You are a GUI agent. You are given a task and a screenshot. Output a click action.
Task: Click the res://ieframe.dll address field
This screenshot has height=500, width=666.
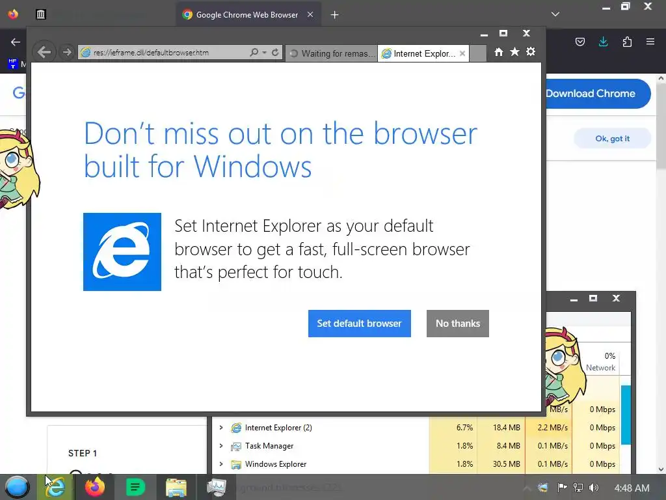pos(170,53)
